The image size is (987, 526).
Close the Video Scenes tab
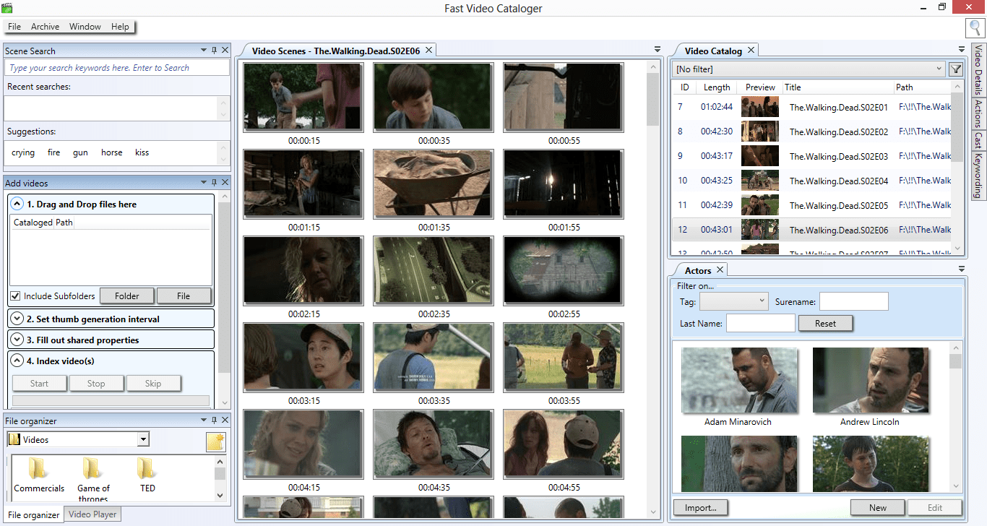point(428,51)
